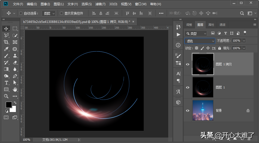259x143 pixels.
Task: Open more align options ellipsis
Action: click(161, 13)
